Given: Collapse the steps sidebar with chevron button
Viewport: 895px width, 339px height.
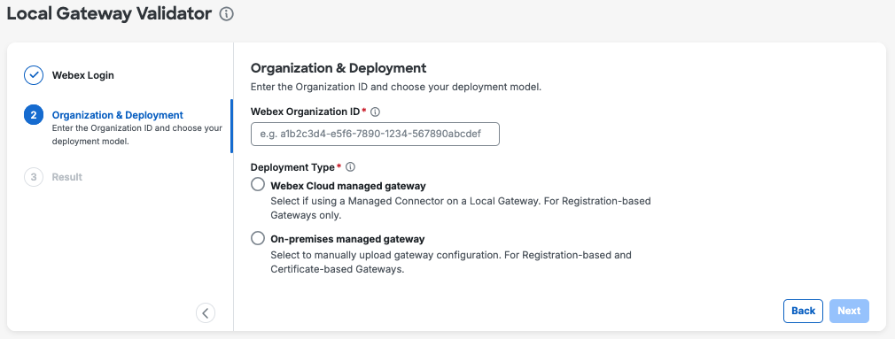Looking at the screenshot, I should [206, 312].
